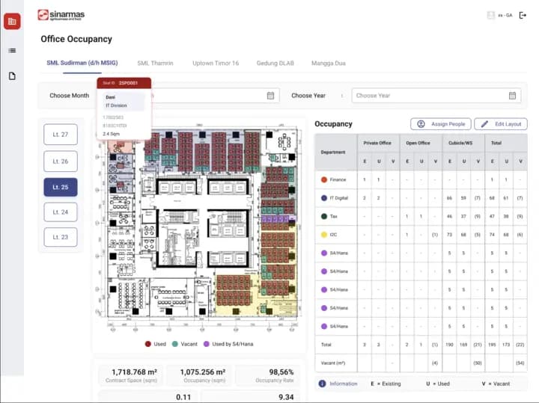Click the Seat ID header on the popup
539x403 pixels.
tap(124, 83)
